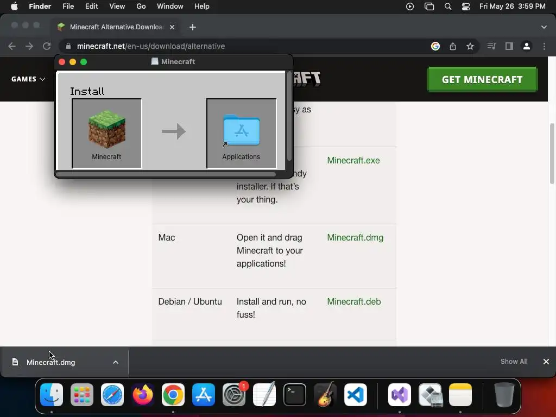This screenshot has height=417, width=556.
Task: Toggle Chrome side panel
Action: coord(509,46)
